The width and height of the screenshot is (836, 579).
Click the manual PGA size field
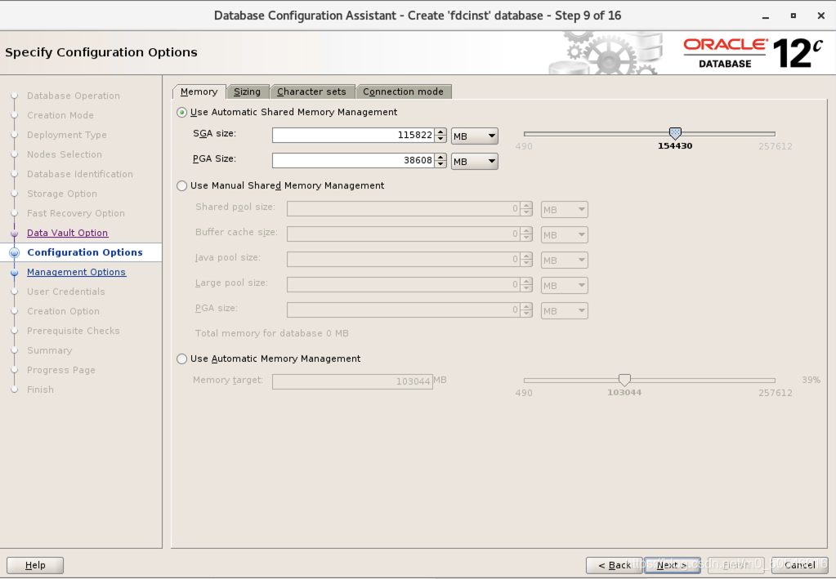(404, 310)
